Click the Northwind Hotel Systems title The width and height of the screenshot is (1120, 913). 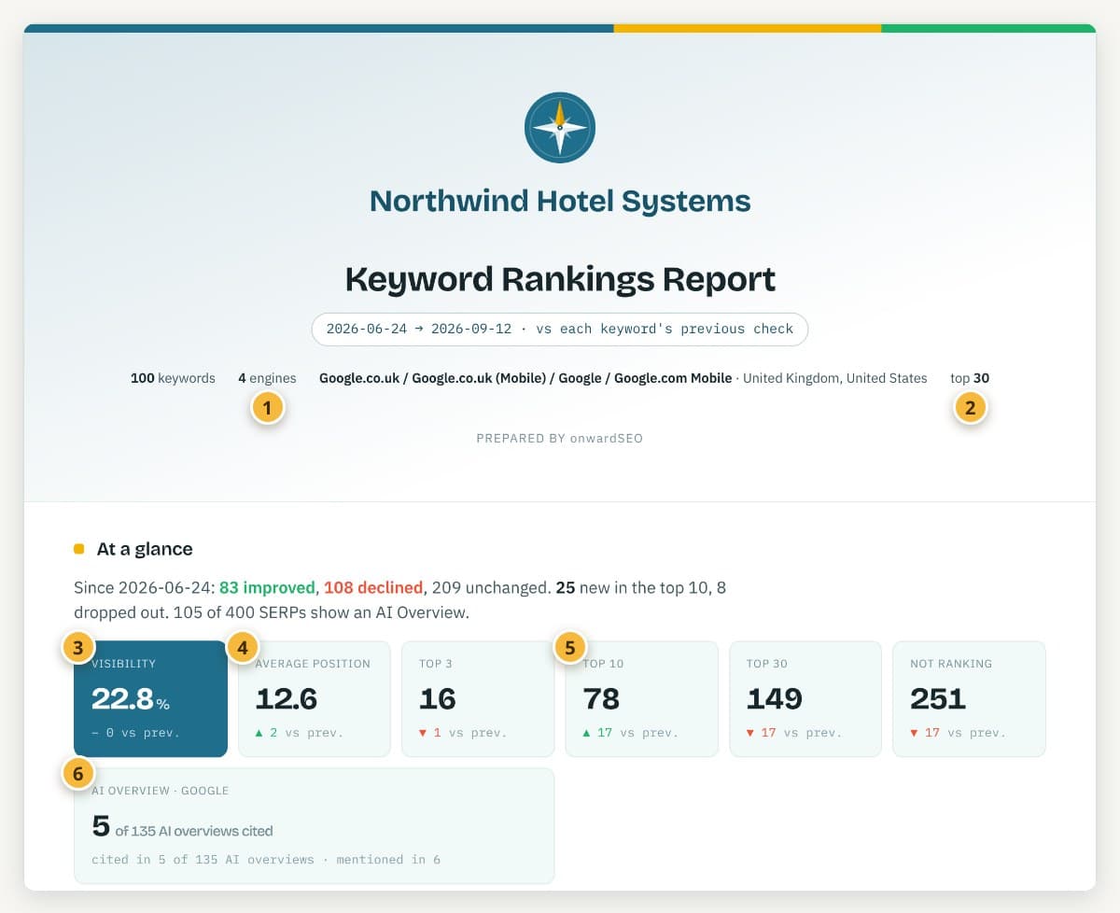coord(560,201)
